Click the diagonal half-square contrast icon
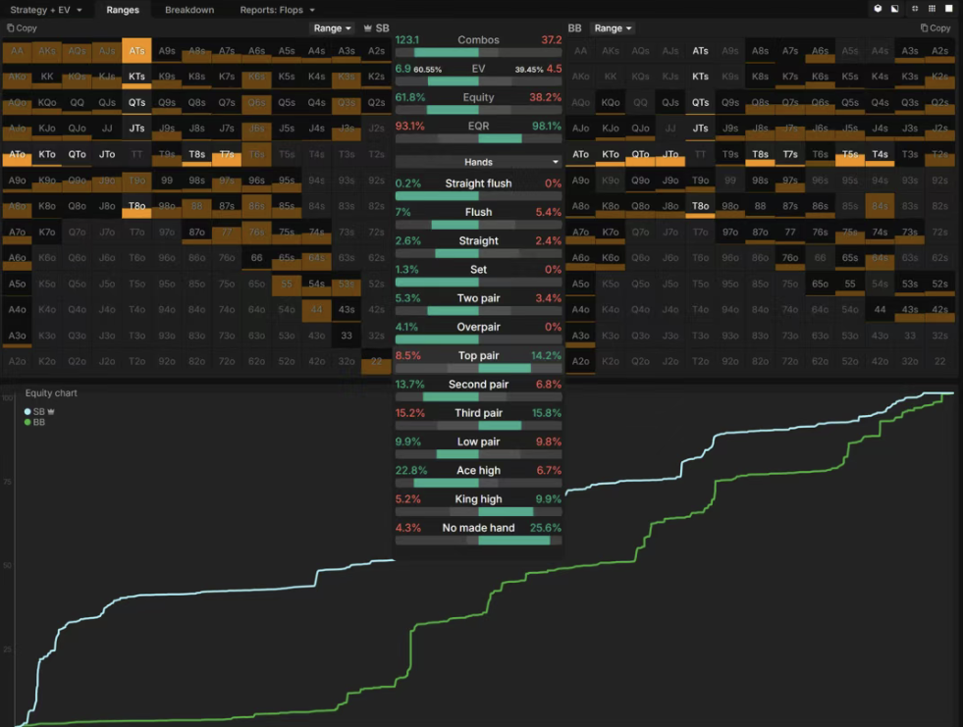 pyautogui.click(x=894, y=9)
